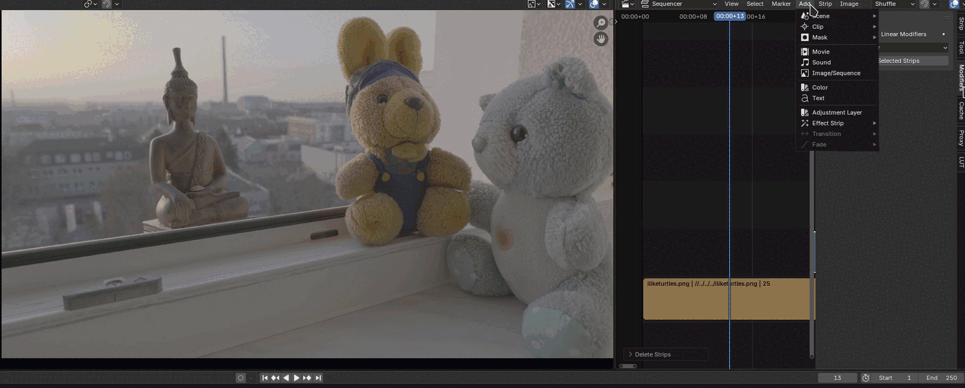Click the Mask icon in Add menu
The width and height of the screenshot is (965, 388).
click(x=804, y=37)
